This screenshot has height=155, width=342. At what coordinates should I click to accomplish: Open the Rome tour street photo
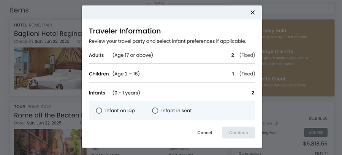(48, 142)
